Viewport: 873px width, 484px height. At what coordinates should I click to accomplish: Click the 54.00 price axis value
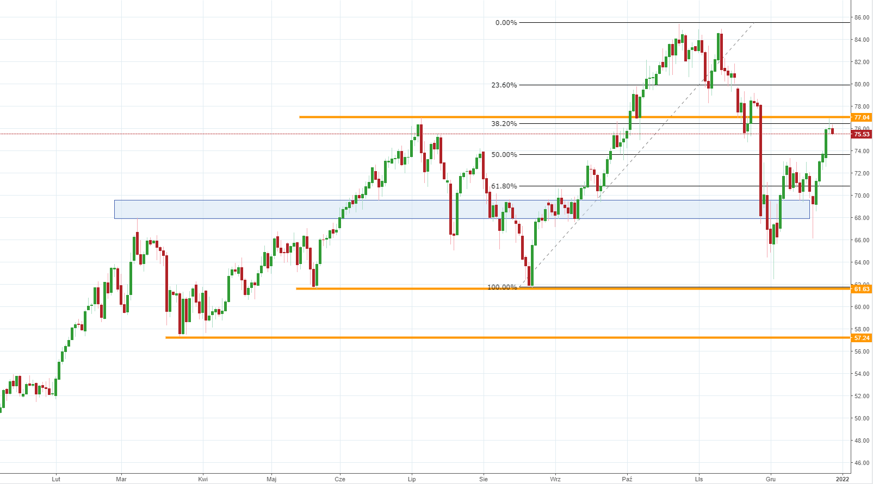pyautogui.click(x=862, y=374)
